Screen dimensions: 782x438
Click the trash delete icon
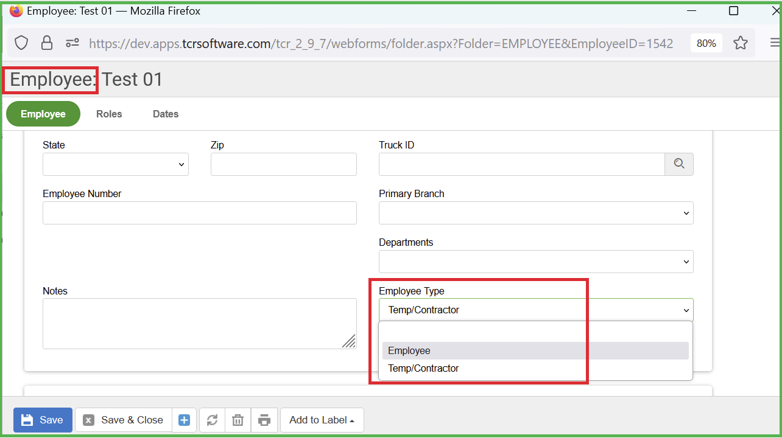tap(238, 420)
